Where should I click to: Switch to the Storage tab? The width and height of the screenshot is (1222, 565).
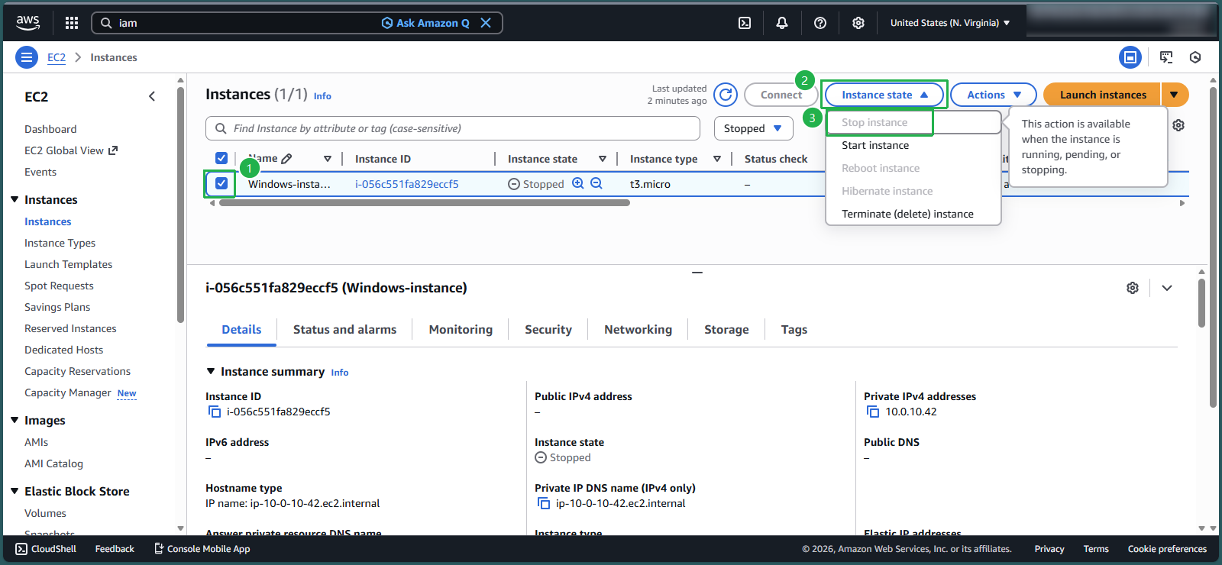726,330
